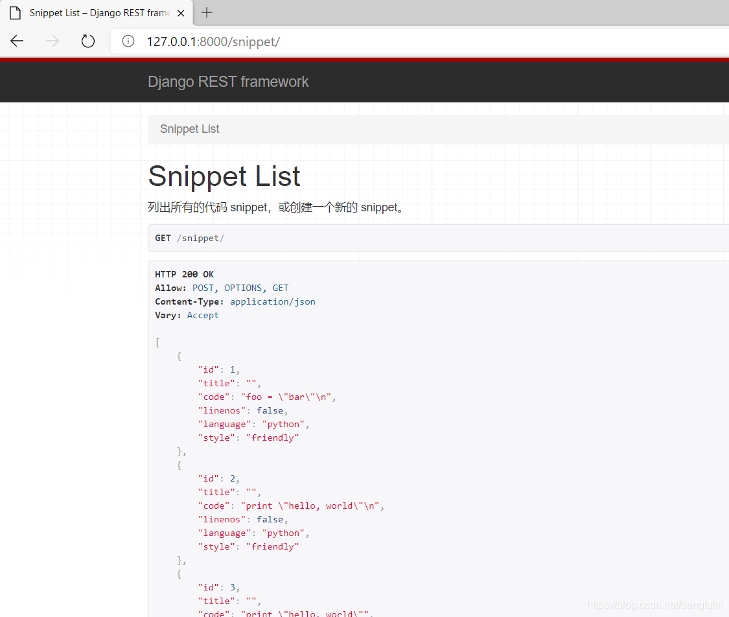Click the Content-Type: application/json header

pyautogui.click(x=235, y=301)
